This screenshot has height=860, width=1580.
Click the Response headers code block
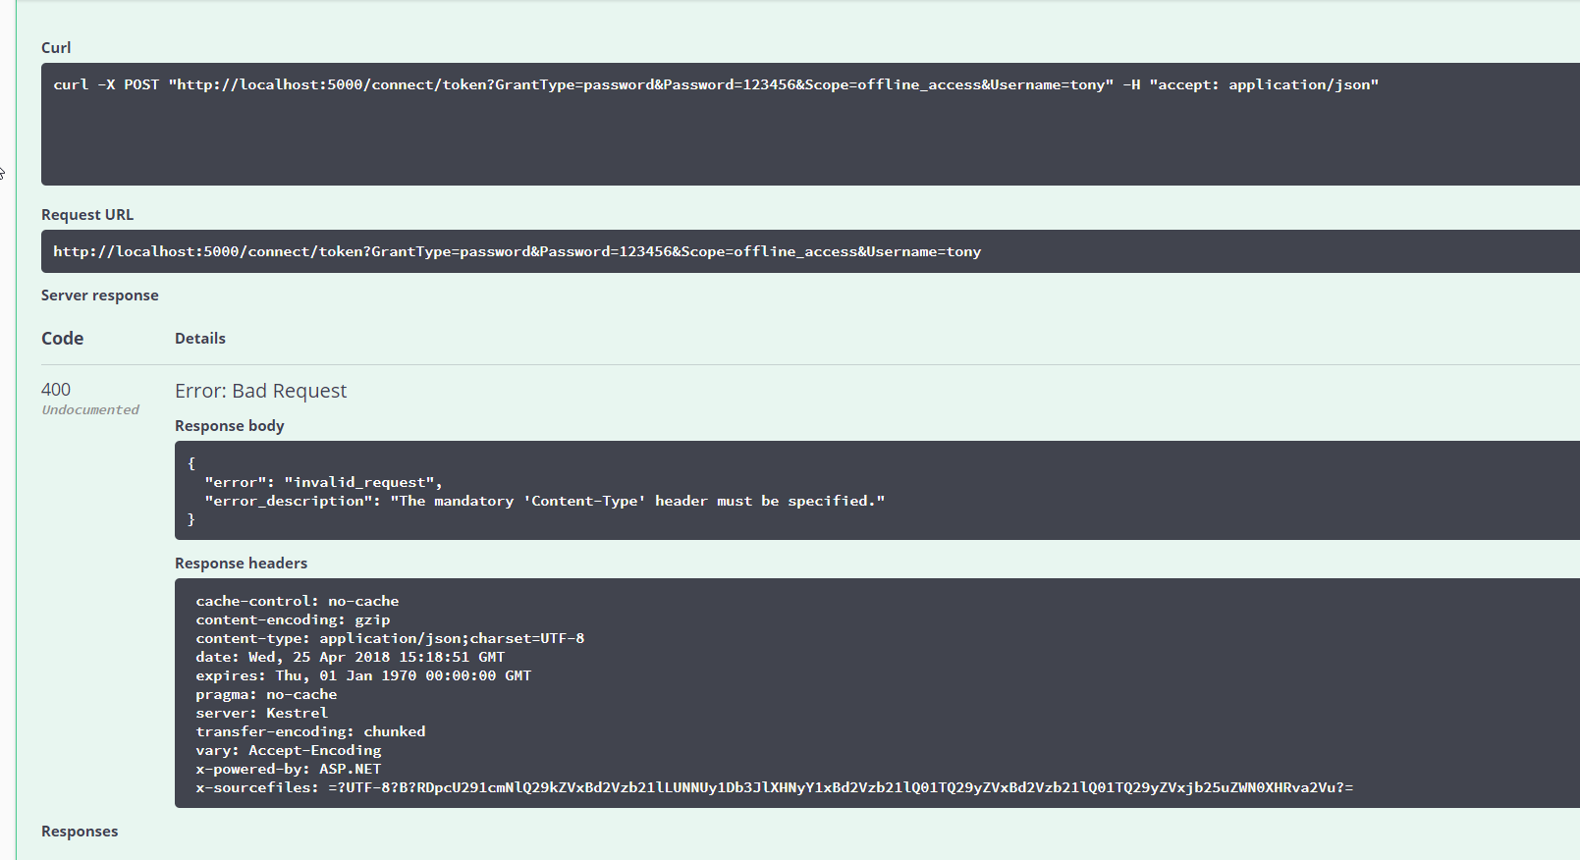coord(687,694)
